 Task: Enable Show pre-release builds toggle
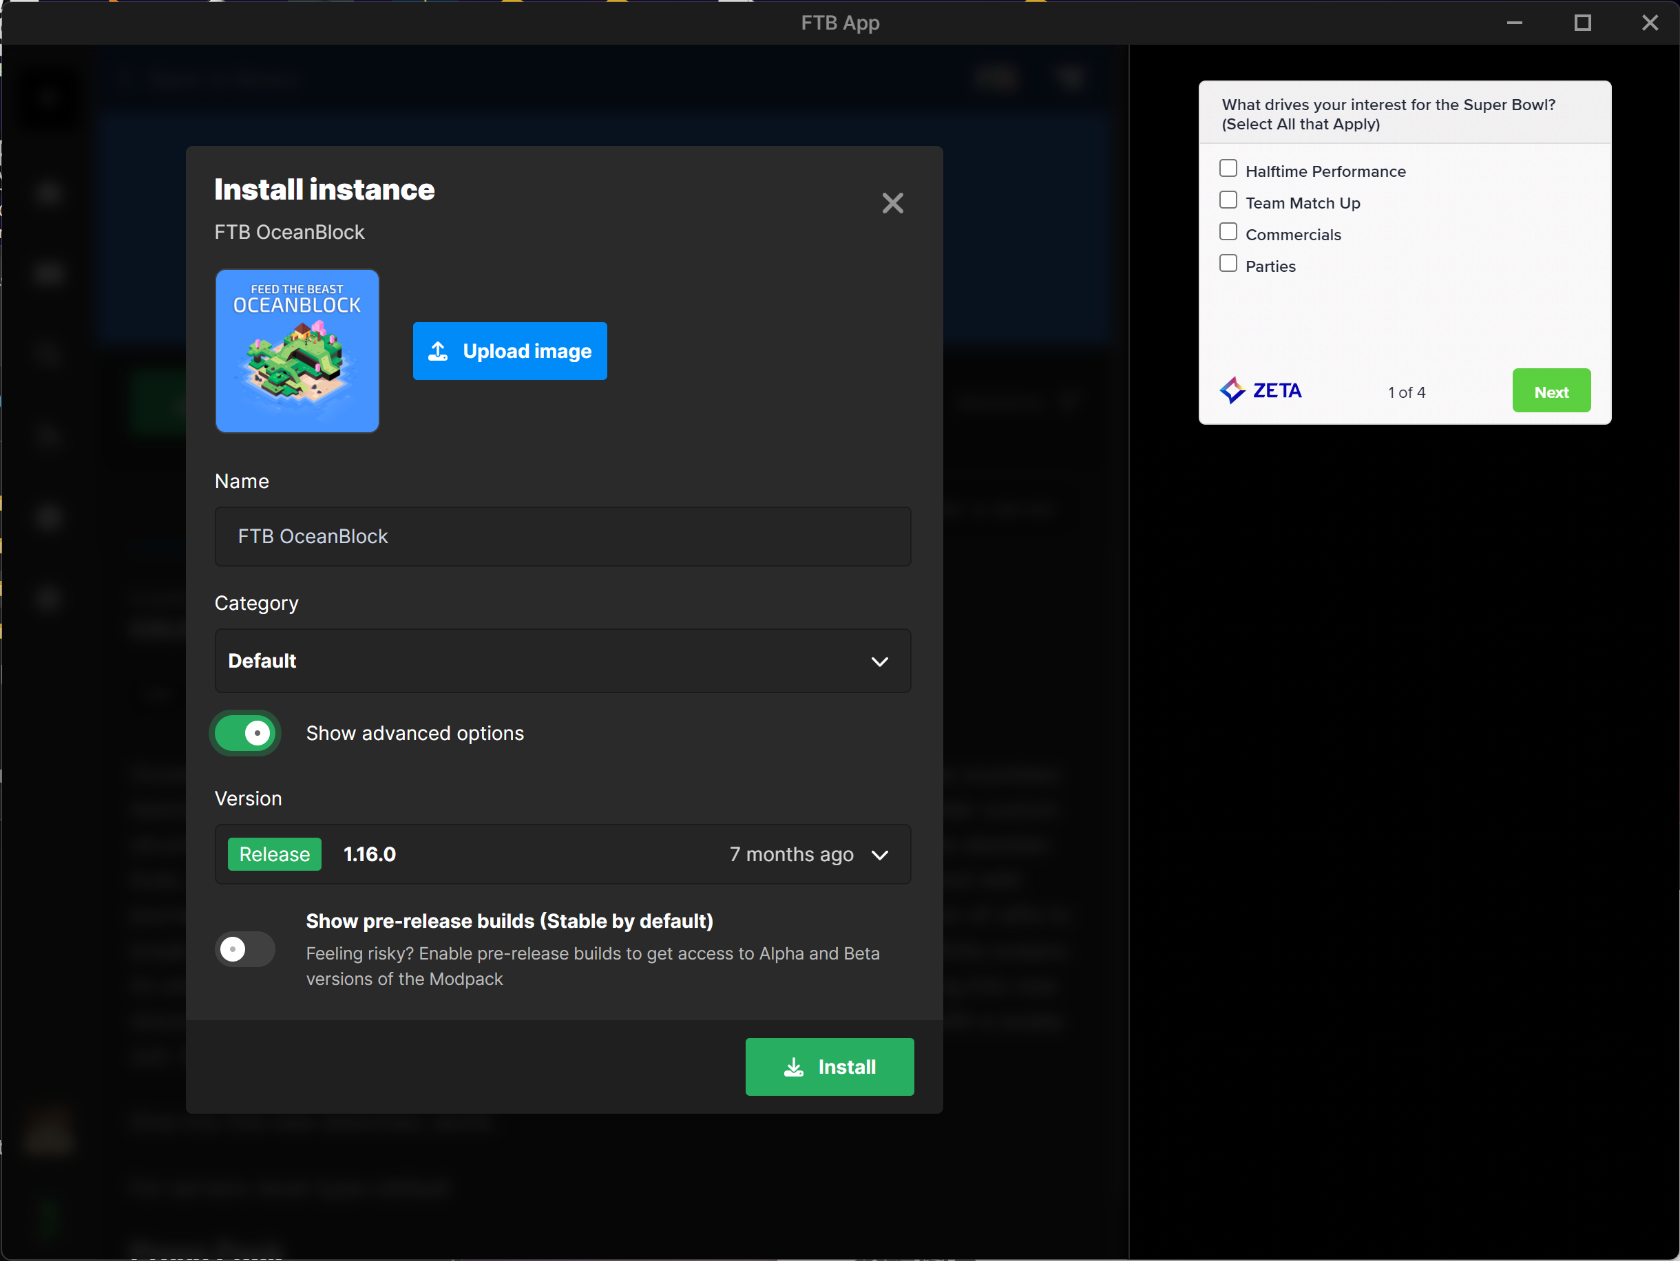(244, 949)
